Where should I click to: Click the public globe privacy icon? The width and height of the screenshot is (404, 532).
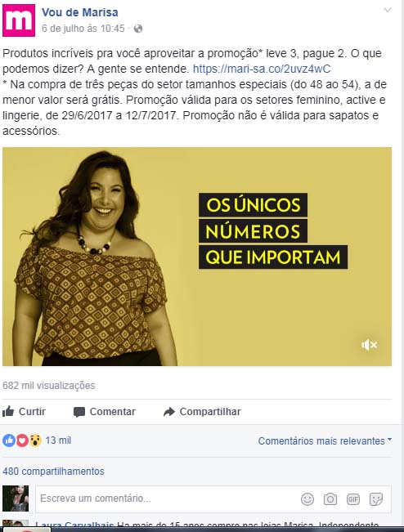[x=138, y=29]
